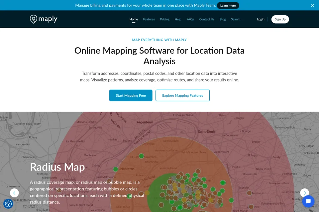Open the Help menu item

178,19
